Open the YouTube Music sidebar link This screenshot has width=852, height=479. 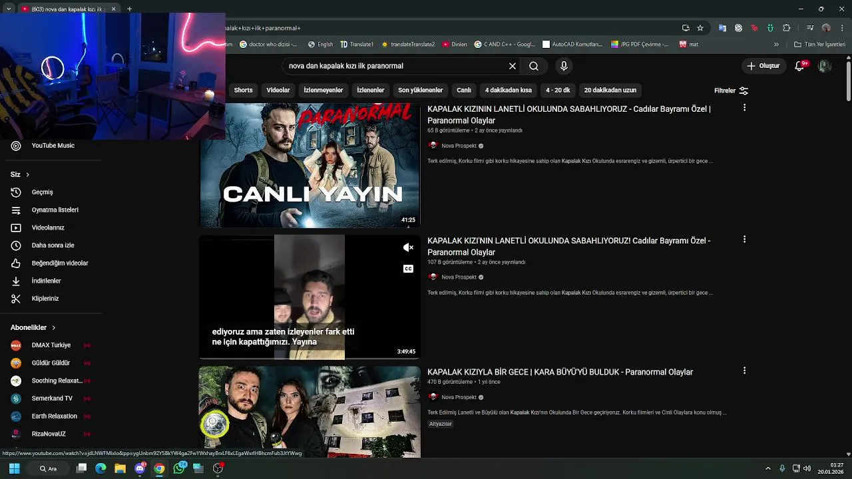point(52,146)
